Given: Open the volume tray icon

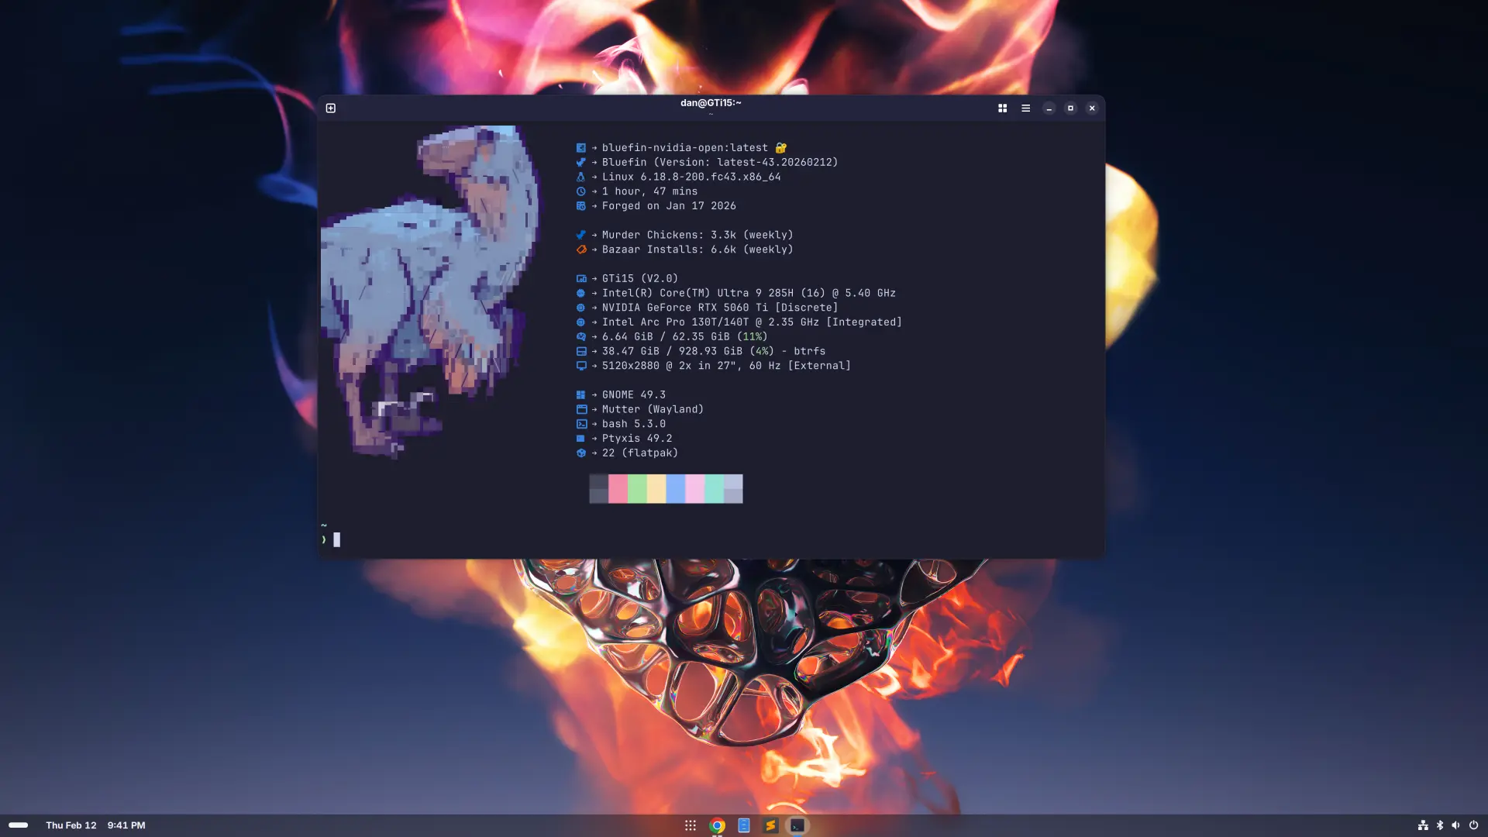Looking at the screenshot, I should pos(1455,825).
